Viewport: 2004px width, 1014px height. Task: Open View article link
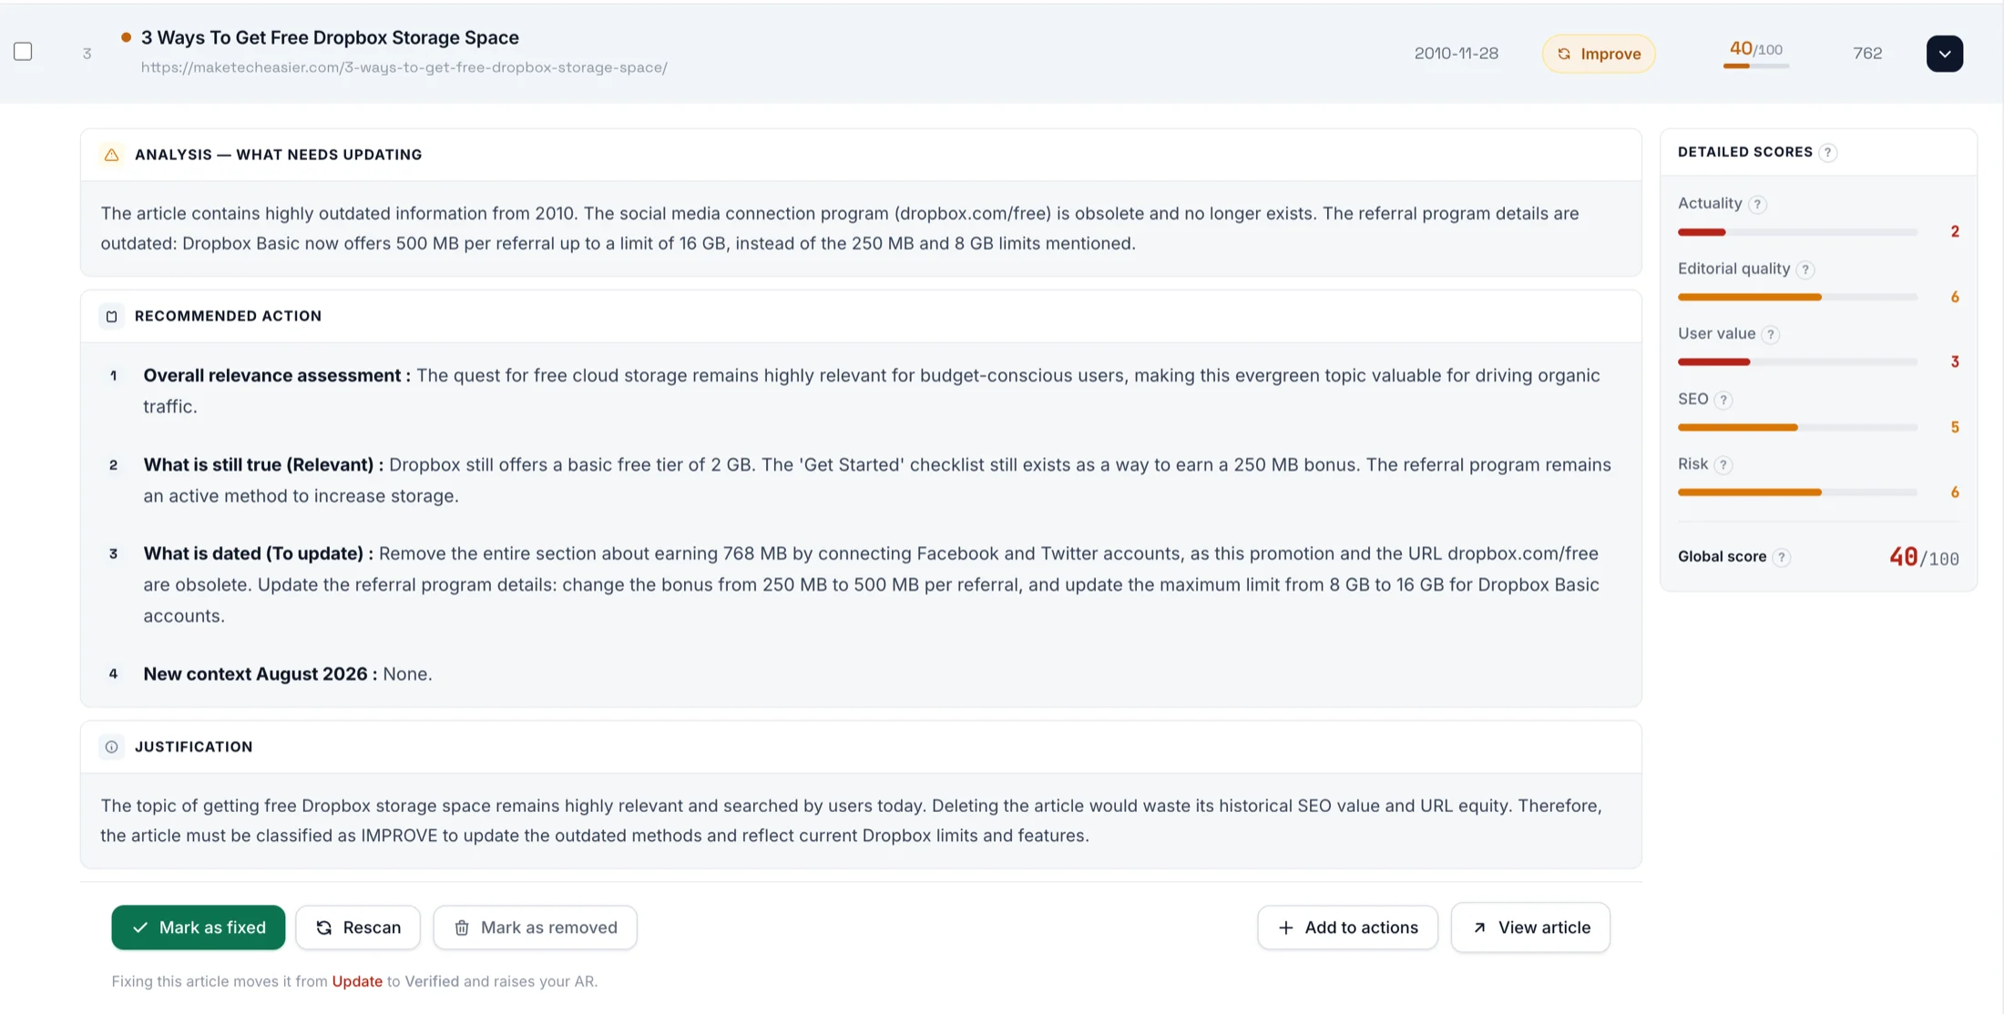pyautogui.click(x=1530, y=928)
